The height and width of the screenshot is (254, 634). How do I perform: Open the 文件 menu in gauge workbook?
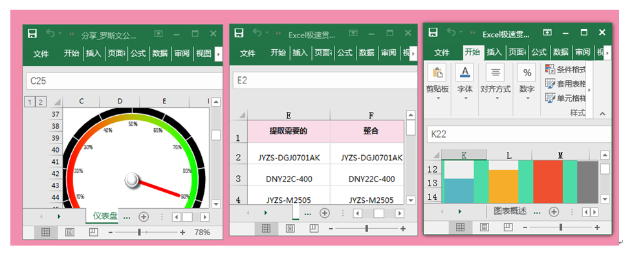coord(41,54)
